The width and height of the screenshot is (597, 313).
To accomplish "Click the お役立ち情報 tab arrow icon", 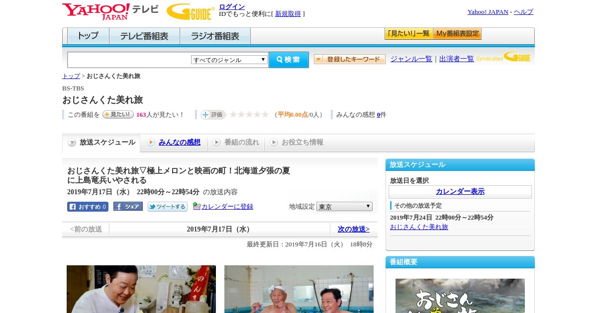I will point(274,143).
